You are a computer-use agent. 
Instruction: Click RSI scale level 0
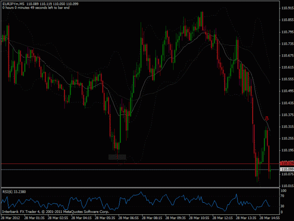click(x=282, y=212)
